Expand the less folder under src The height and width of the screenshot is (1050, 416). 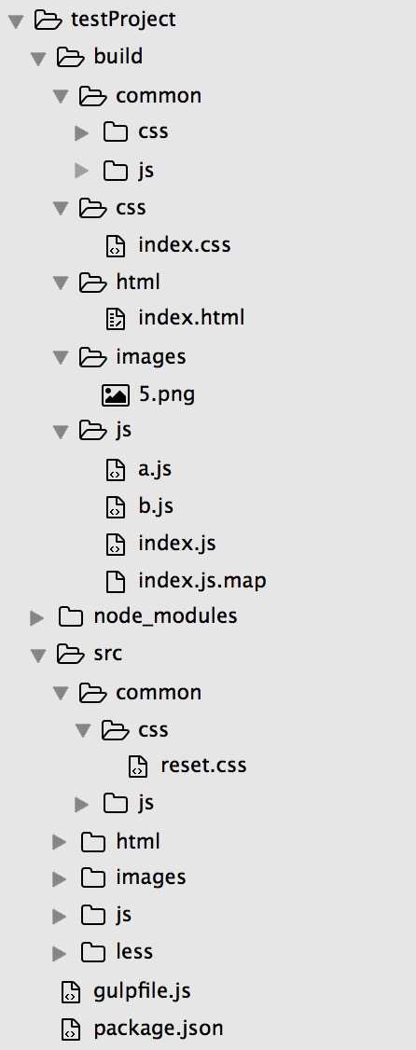(60, 953)
